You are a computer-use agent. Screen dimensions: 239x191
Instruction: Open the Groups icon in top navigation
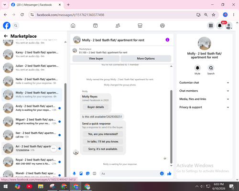[163, 25]
